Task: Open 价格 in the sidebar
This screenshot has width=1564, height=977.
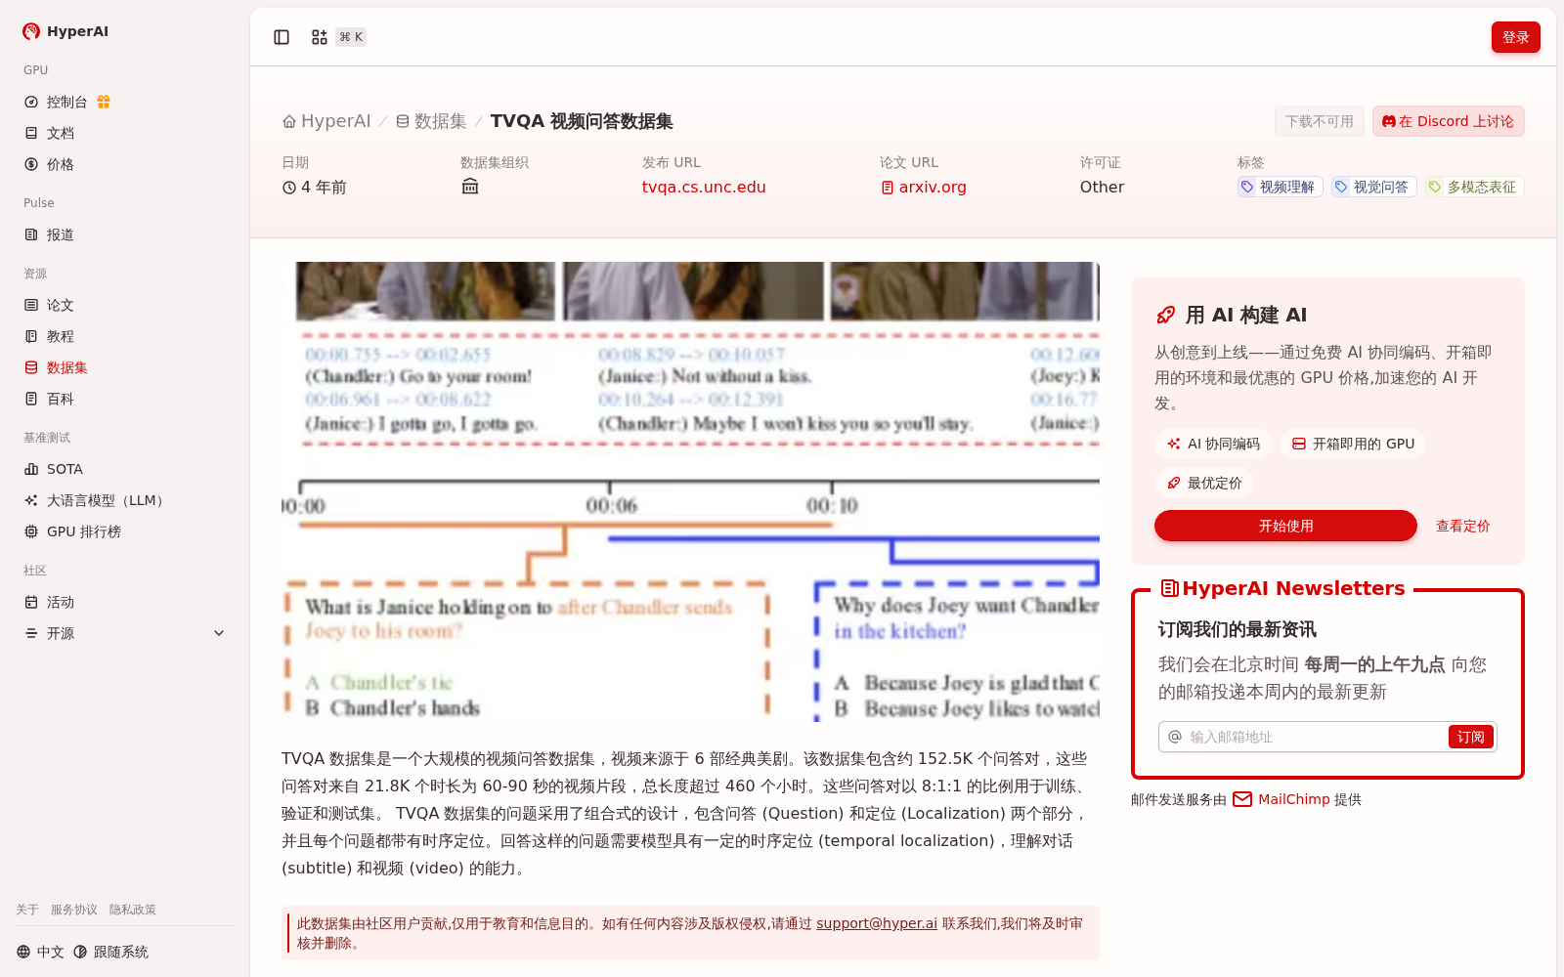Action: tap(125, 164)
